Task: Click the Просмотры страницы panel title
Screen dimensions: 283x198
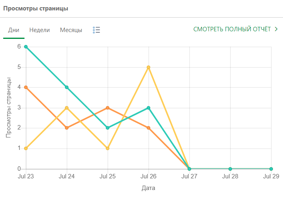Action: [x=36, y=8]
